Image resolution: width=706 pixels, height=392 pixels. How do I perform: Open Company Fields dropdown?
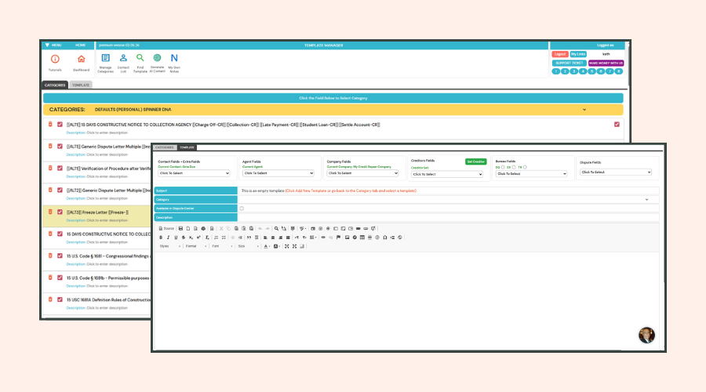click(x=362, y=173)
